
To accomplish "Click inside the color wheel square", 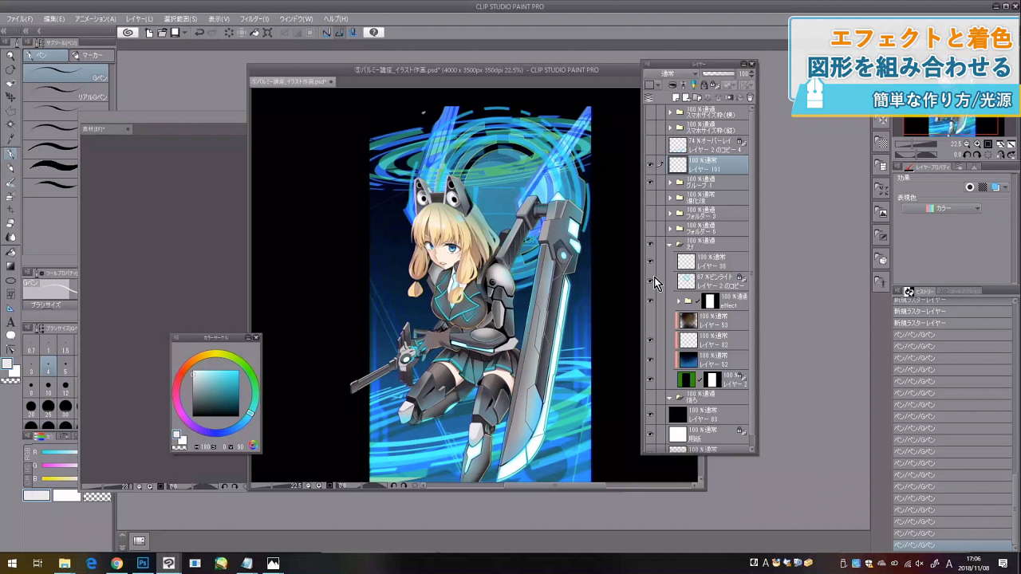I will [215, 391].
